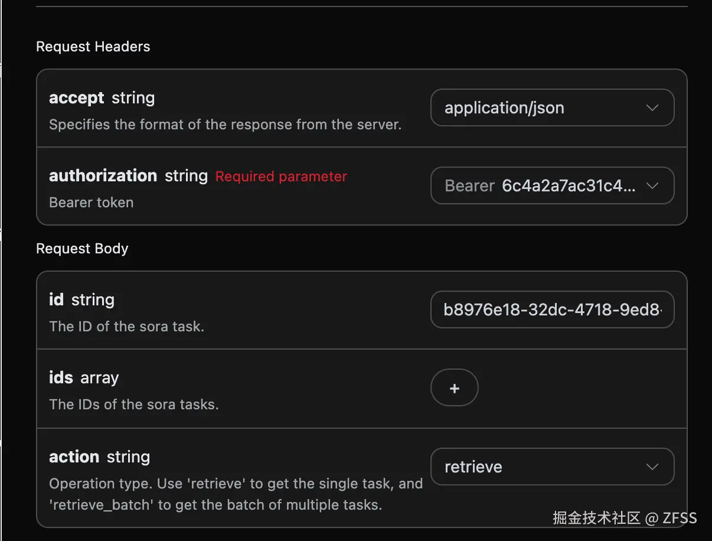Click the plus icon to add an ids entry

(x=454, y=388)
